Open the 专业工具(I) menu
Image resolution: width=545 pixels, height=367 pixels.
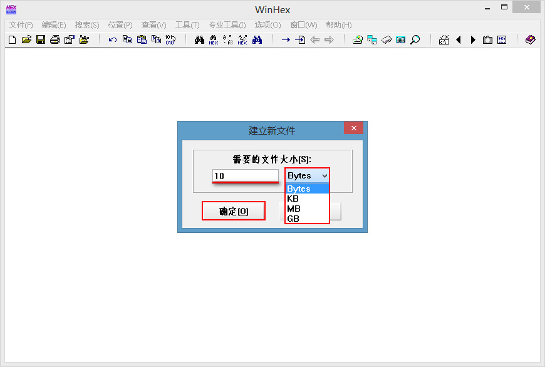tap(227, 25)
